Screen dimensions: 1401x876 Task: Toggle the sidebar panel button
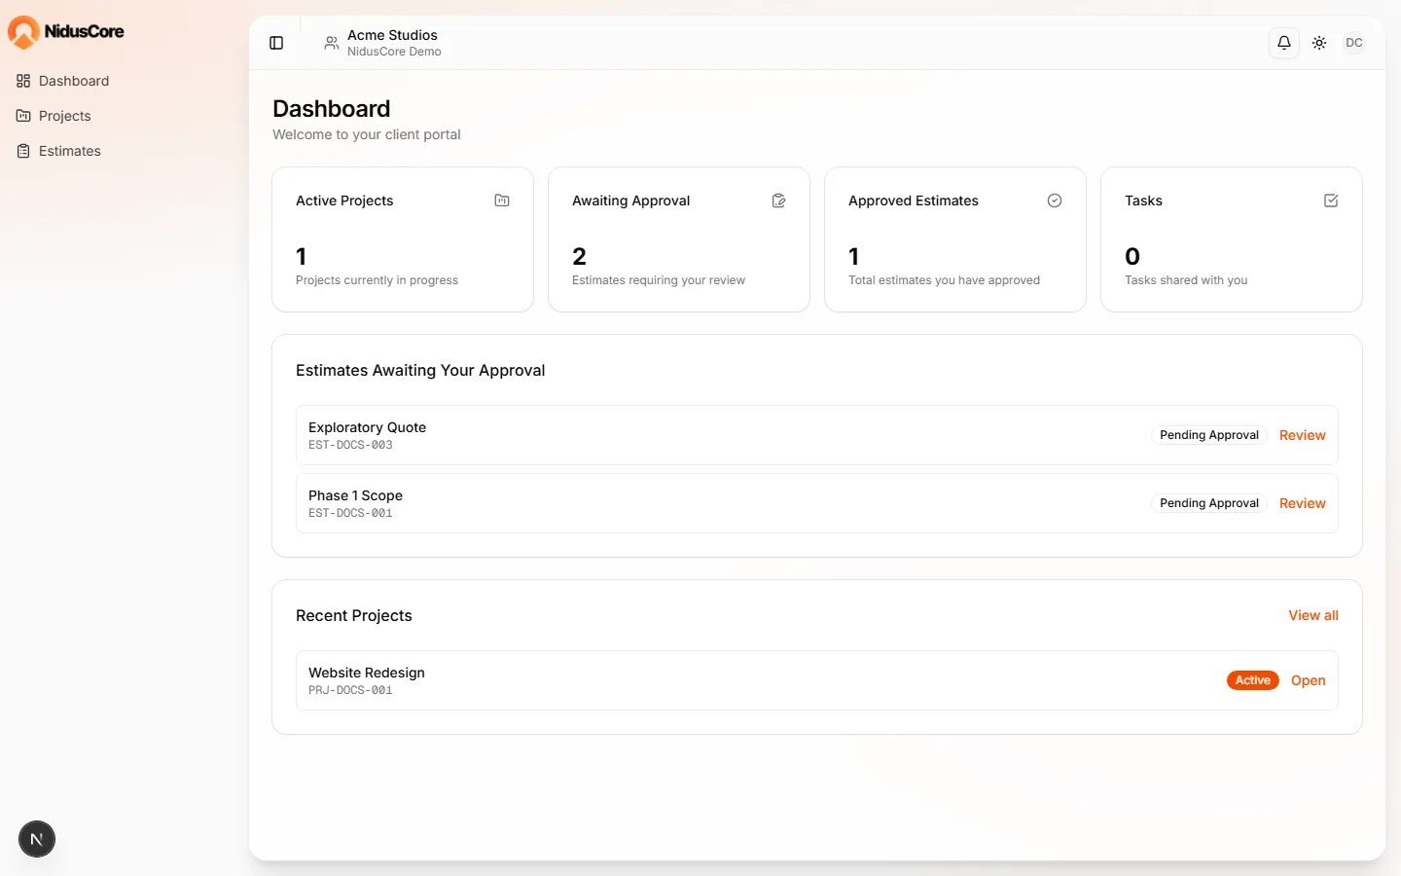click(x=276, y=43)
